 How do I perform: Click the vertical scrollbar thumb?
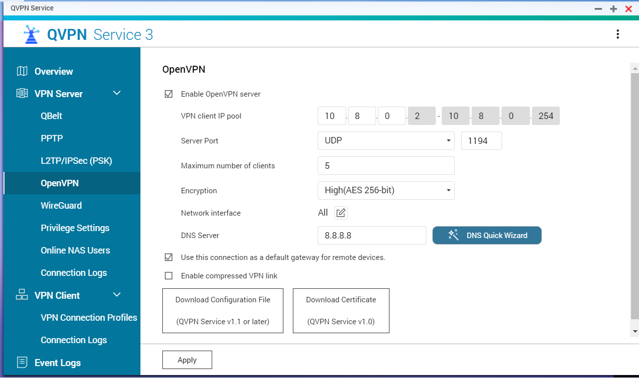click(x=635, y=196)
